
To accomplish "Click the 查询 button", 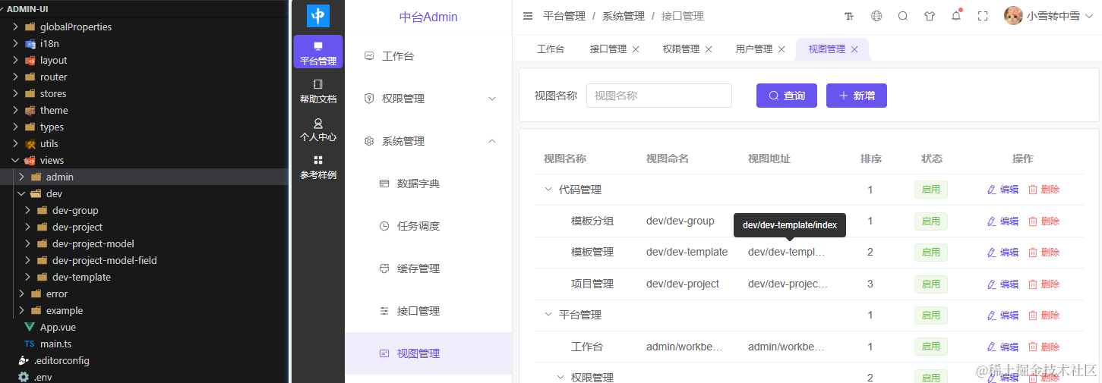I will (787, 96).
